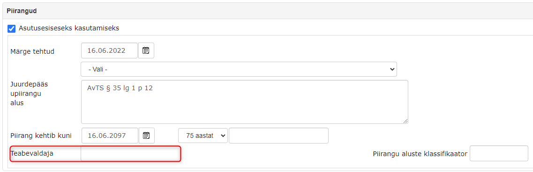Click the Asutusesiseseks kasutamiseks label text
The width and height of the screenshot is (533, 172).
69,28
